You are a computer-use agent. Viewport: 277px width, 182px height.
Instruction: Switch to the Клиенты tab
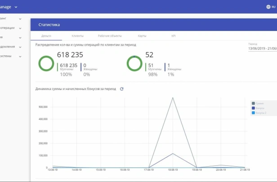point(77,36)
